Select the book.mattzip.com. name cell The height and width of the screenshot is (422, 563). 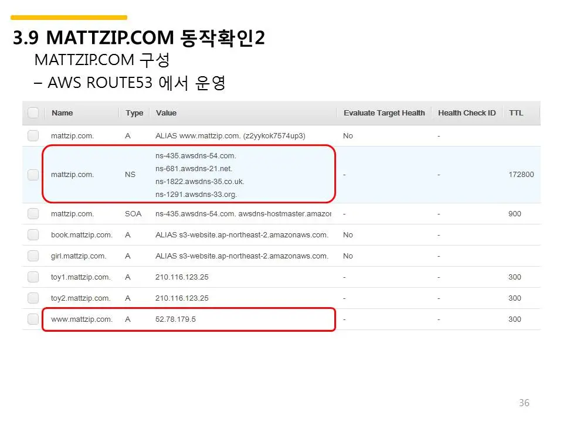click(82, 235)
